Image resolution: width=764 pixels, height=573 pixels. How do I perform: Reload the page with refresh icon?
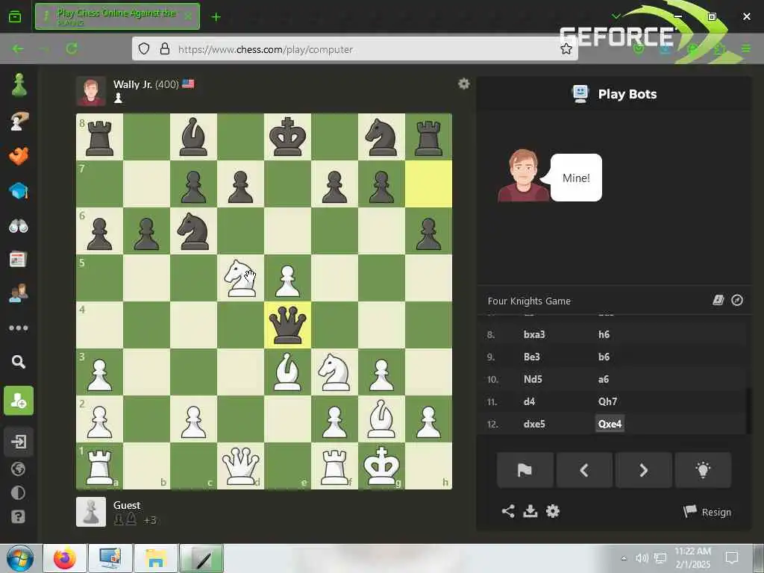tap(72, 48)
